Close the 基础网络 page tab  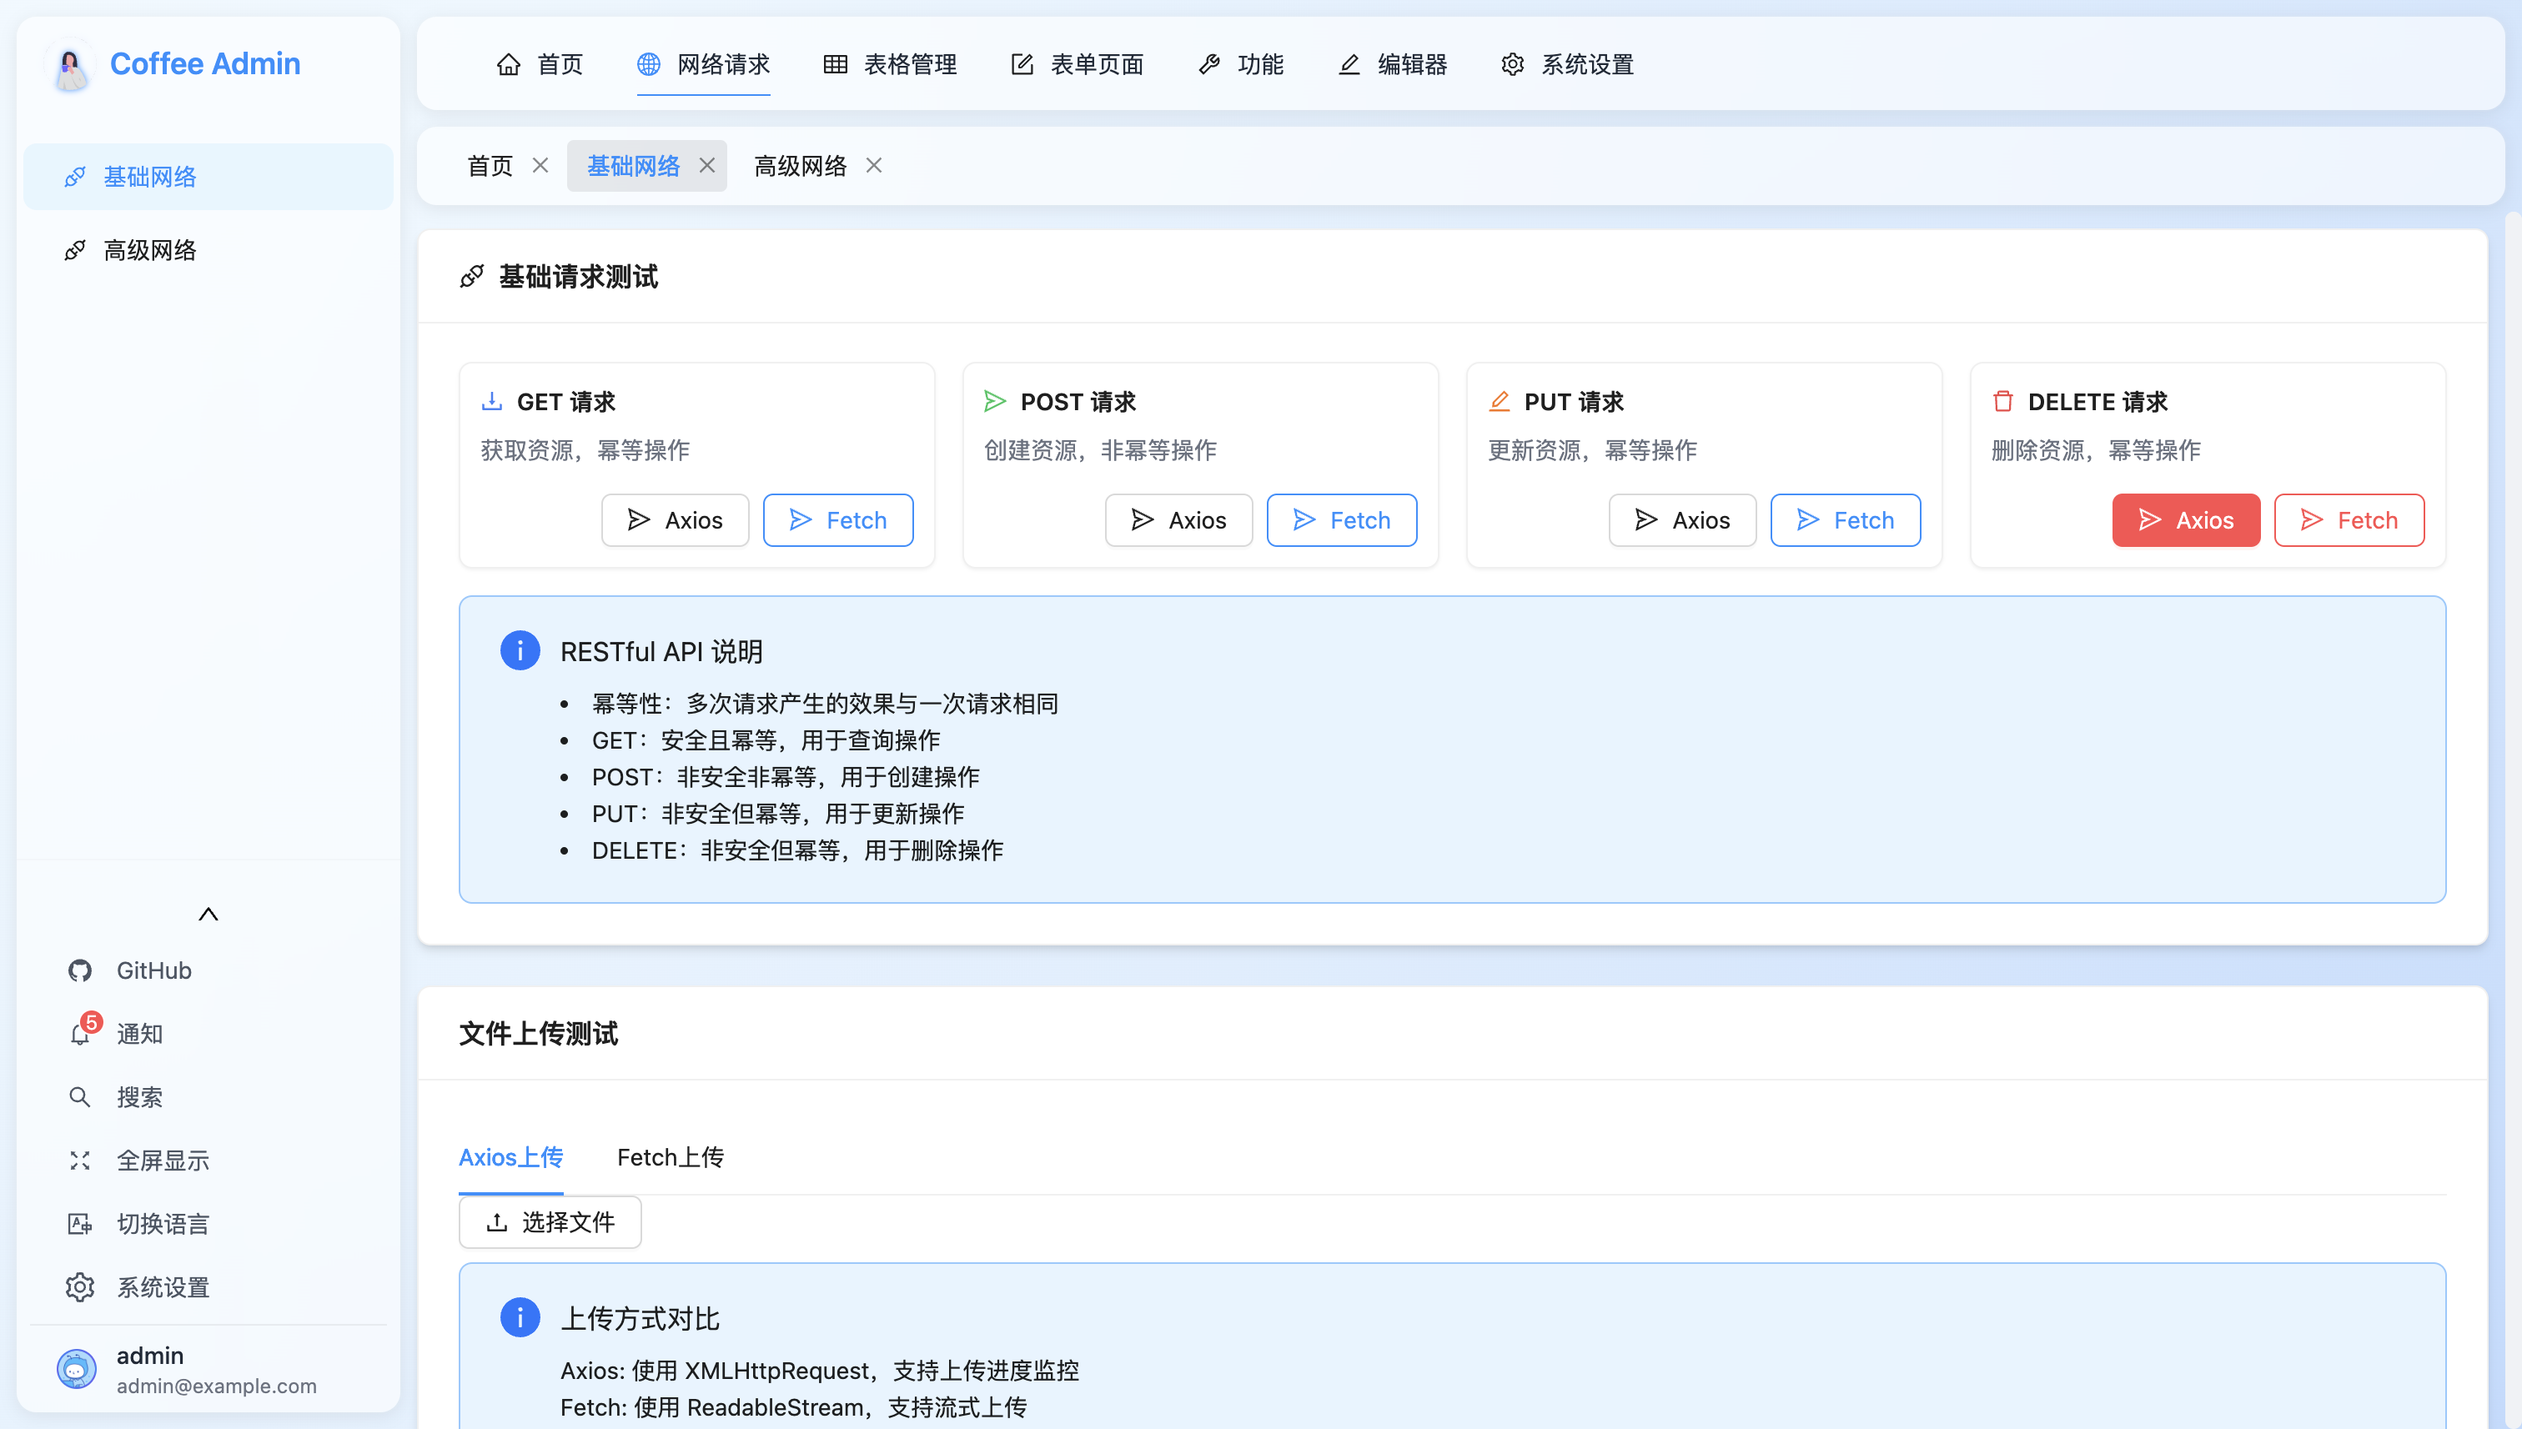[707, 166]
